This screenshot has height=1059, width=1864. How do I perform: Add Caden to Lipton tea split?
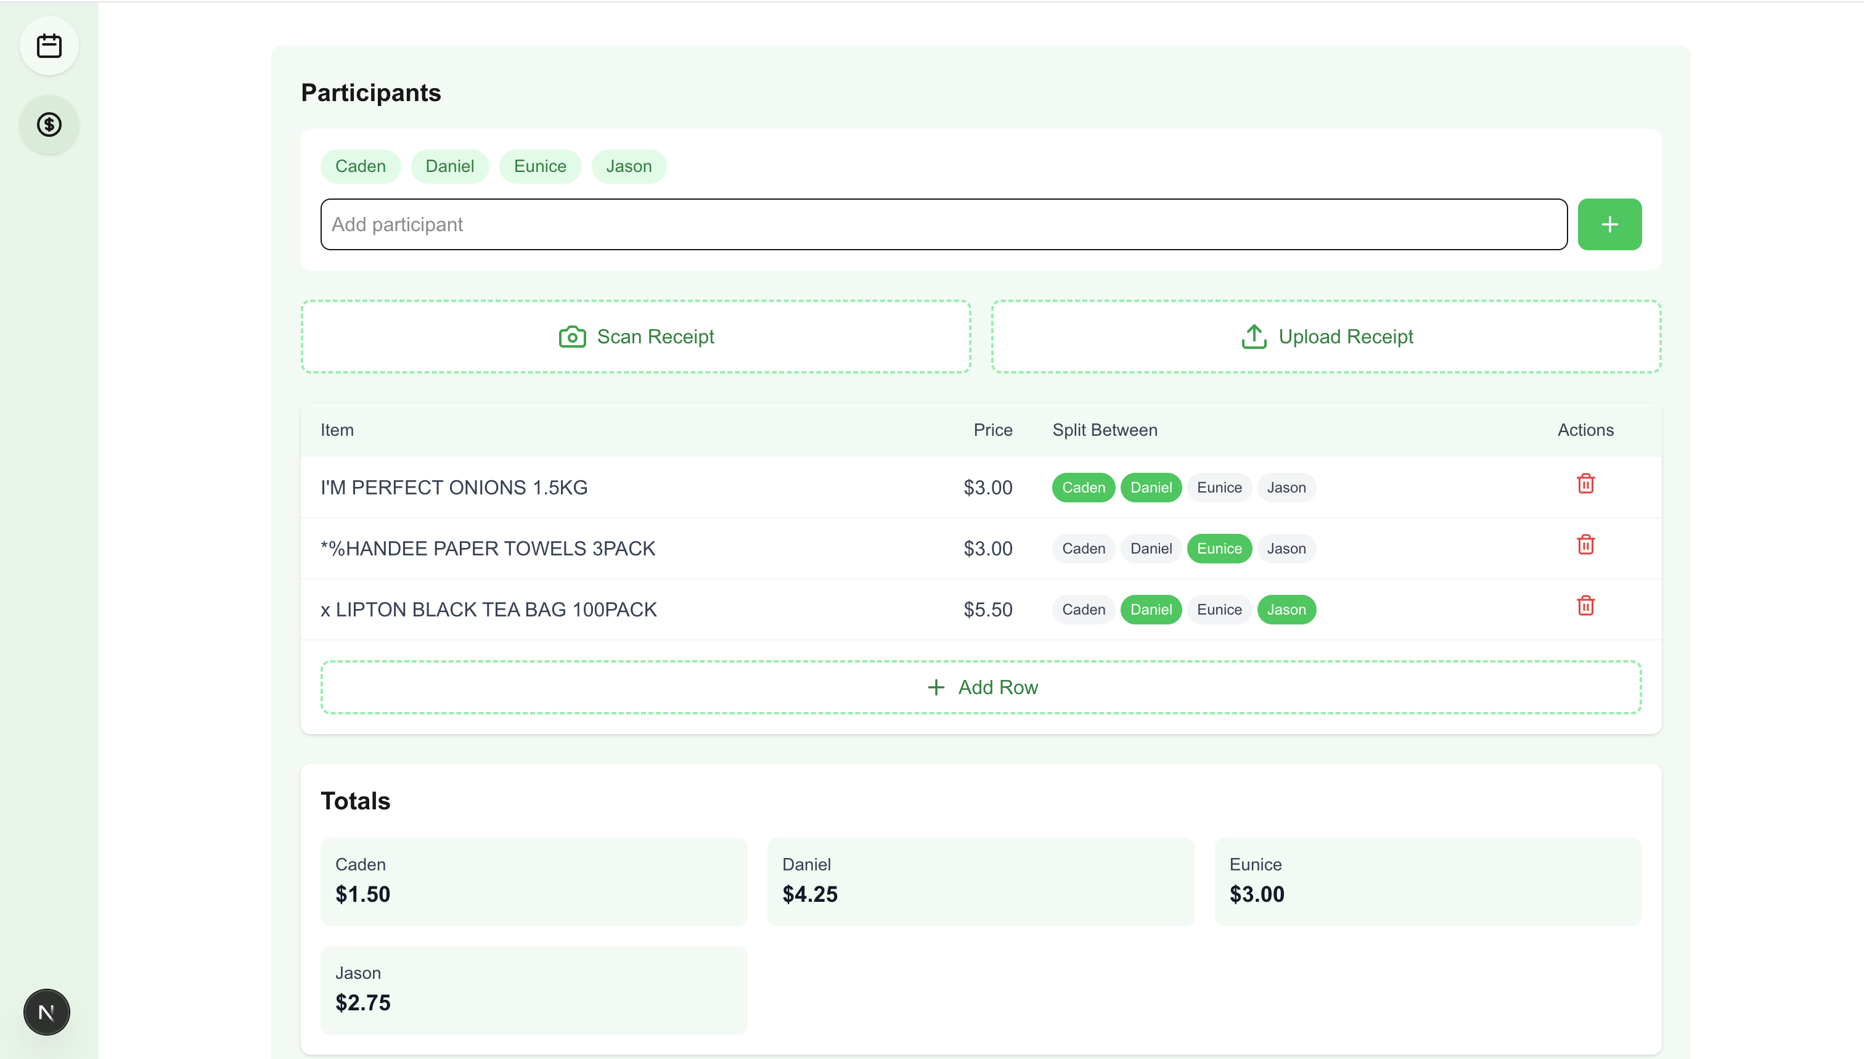[1083, 610]
